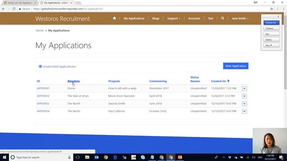Click the browser back arrow
The image size is (287, 161).
click(x=4, y=9)
